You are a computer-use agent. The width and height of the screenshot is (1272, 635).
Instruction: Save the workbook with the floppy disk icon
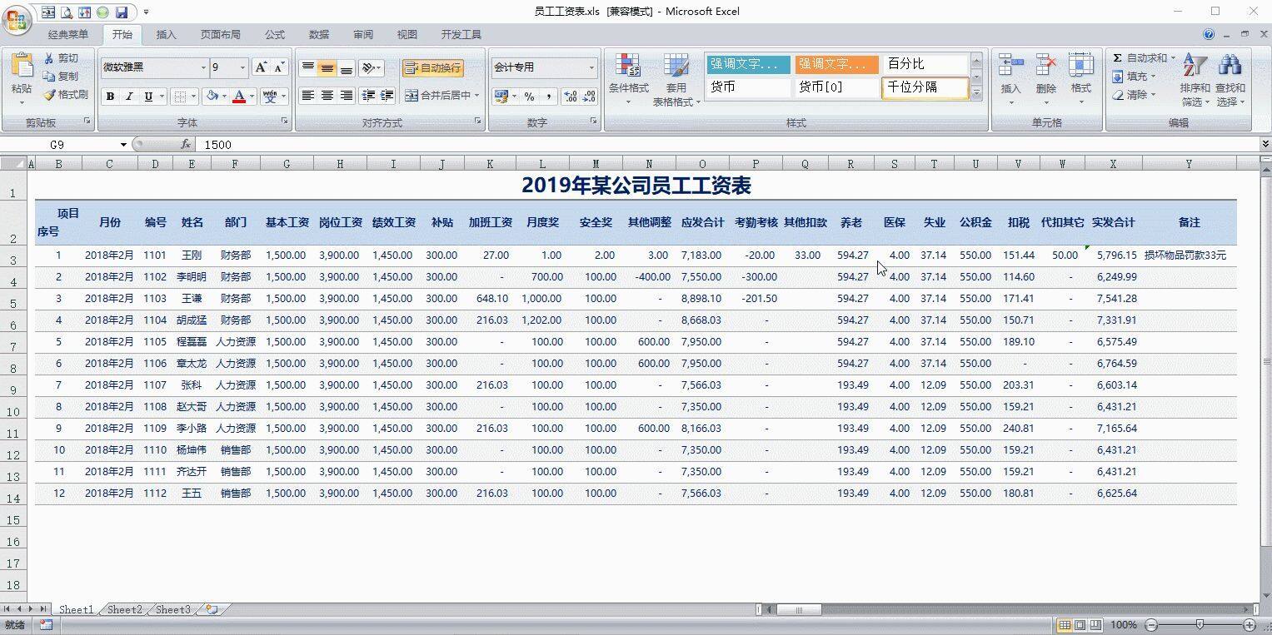121,12
